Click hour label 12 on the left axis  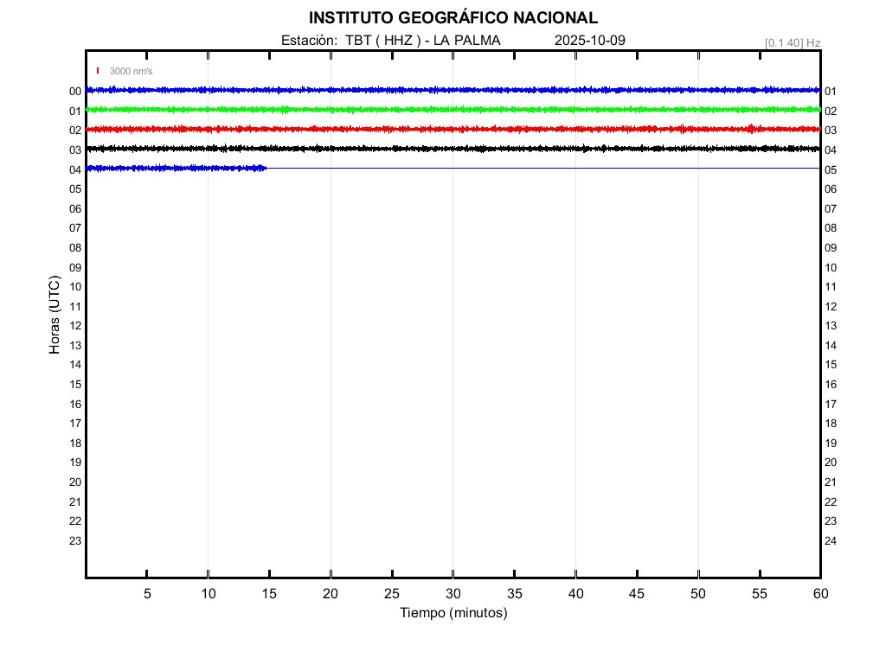[75, 326]
